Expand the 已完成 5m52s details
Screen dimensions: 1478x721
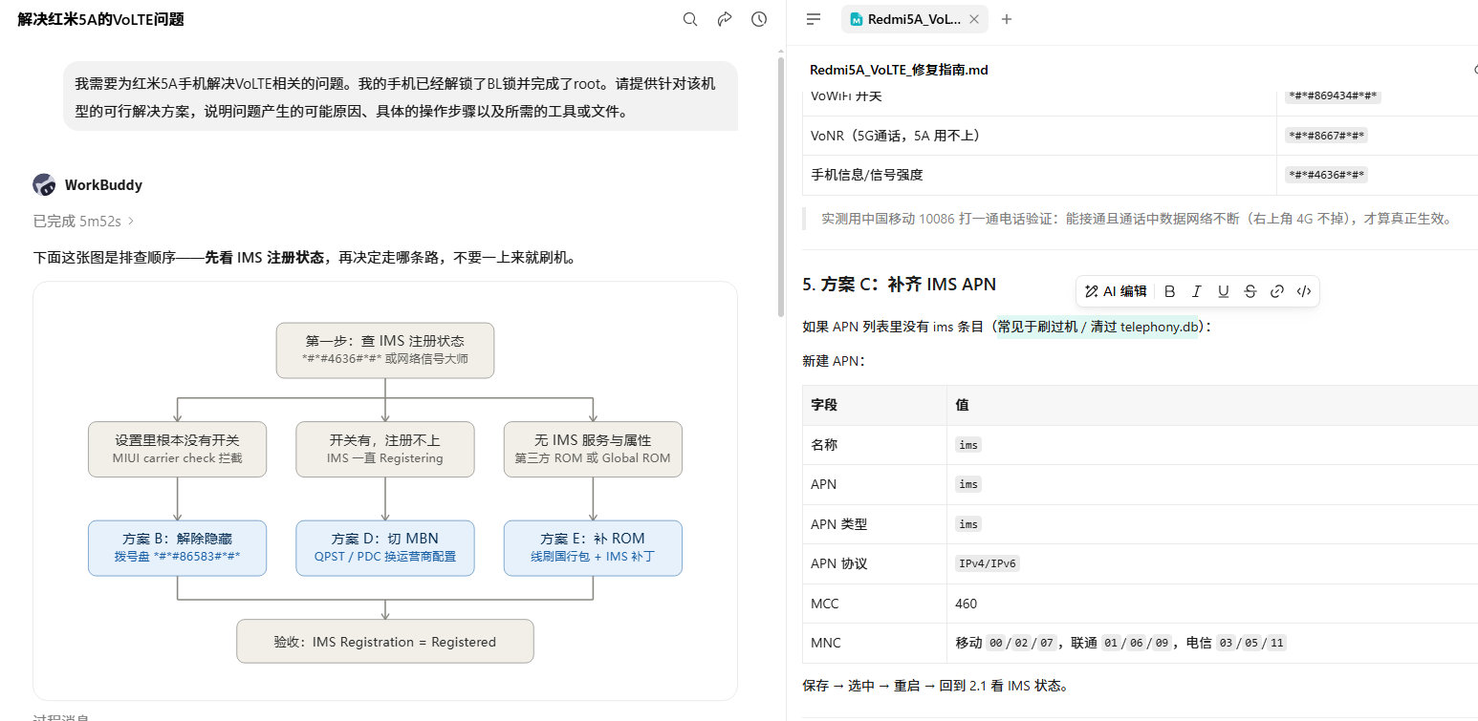pyautogui.click(x=84, y=221)
